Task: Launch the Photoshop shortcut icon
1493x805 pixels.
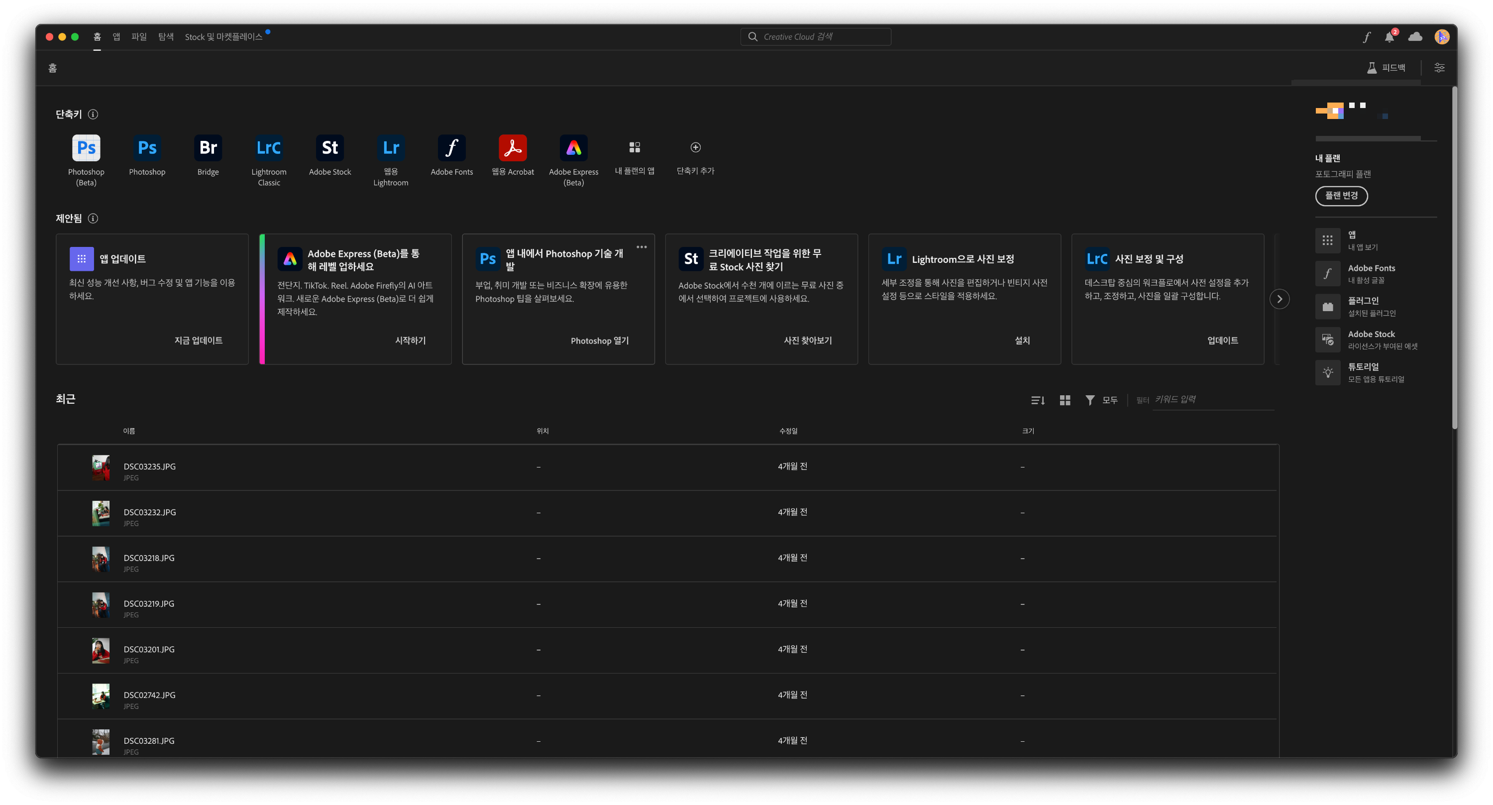Action: tap(147, 148)
